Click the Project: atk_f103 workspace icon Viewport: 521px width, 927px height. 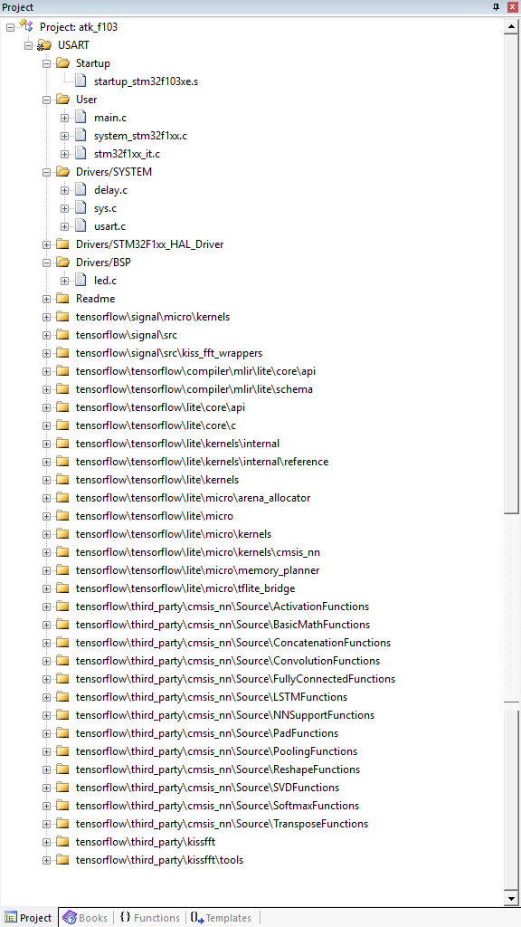pyautogui.click(x=26, y=26)
